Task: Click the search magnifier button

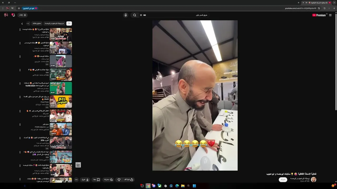Action: [x=135, y=15]
